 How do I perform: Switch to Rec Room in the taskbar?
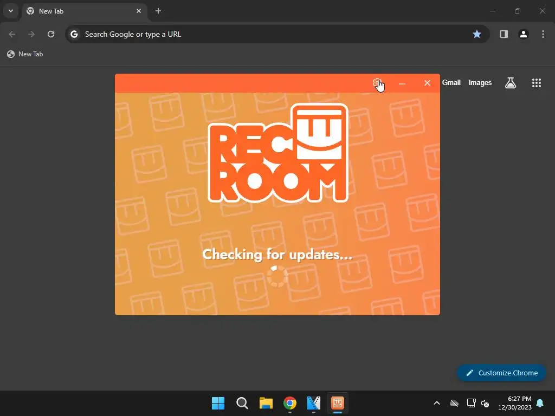tap(338, 403)
